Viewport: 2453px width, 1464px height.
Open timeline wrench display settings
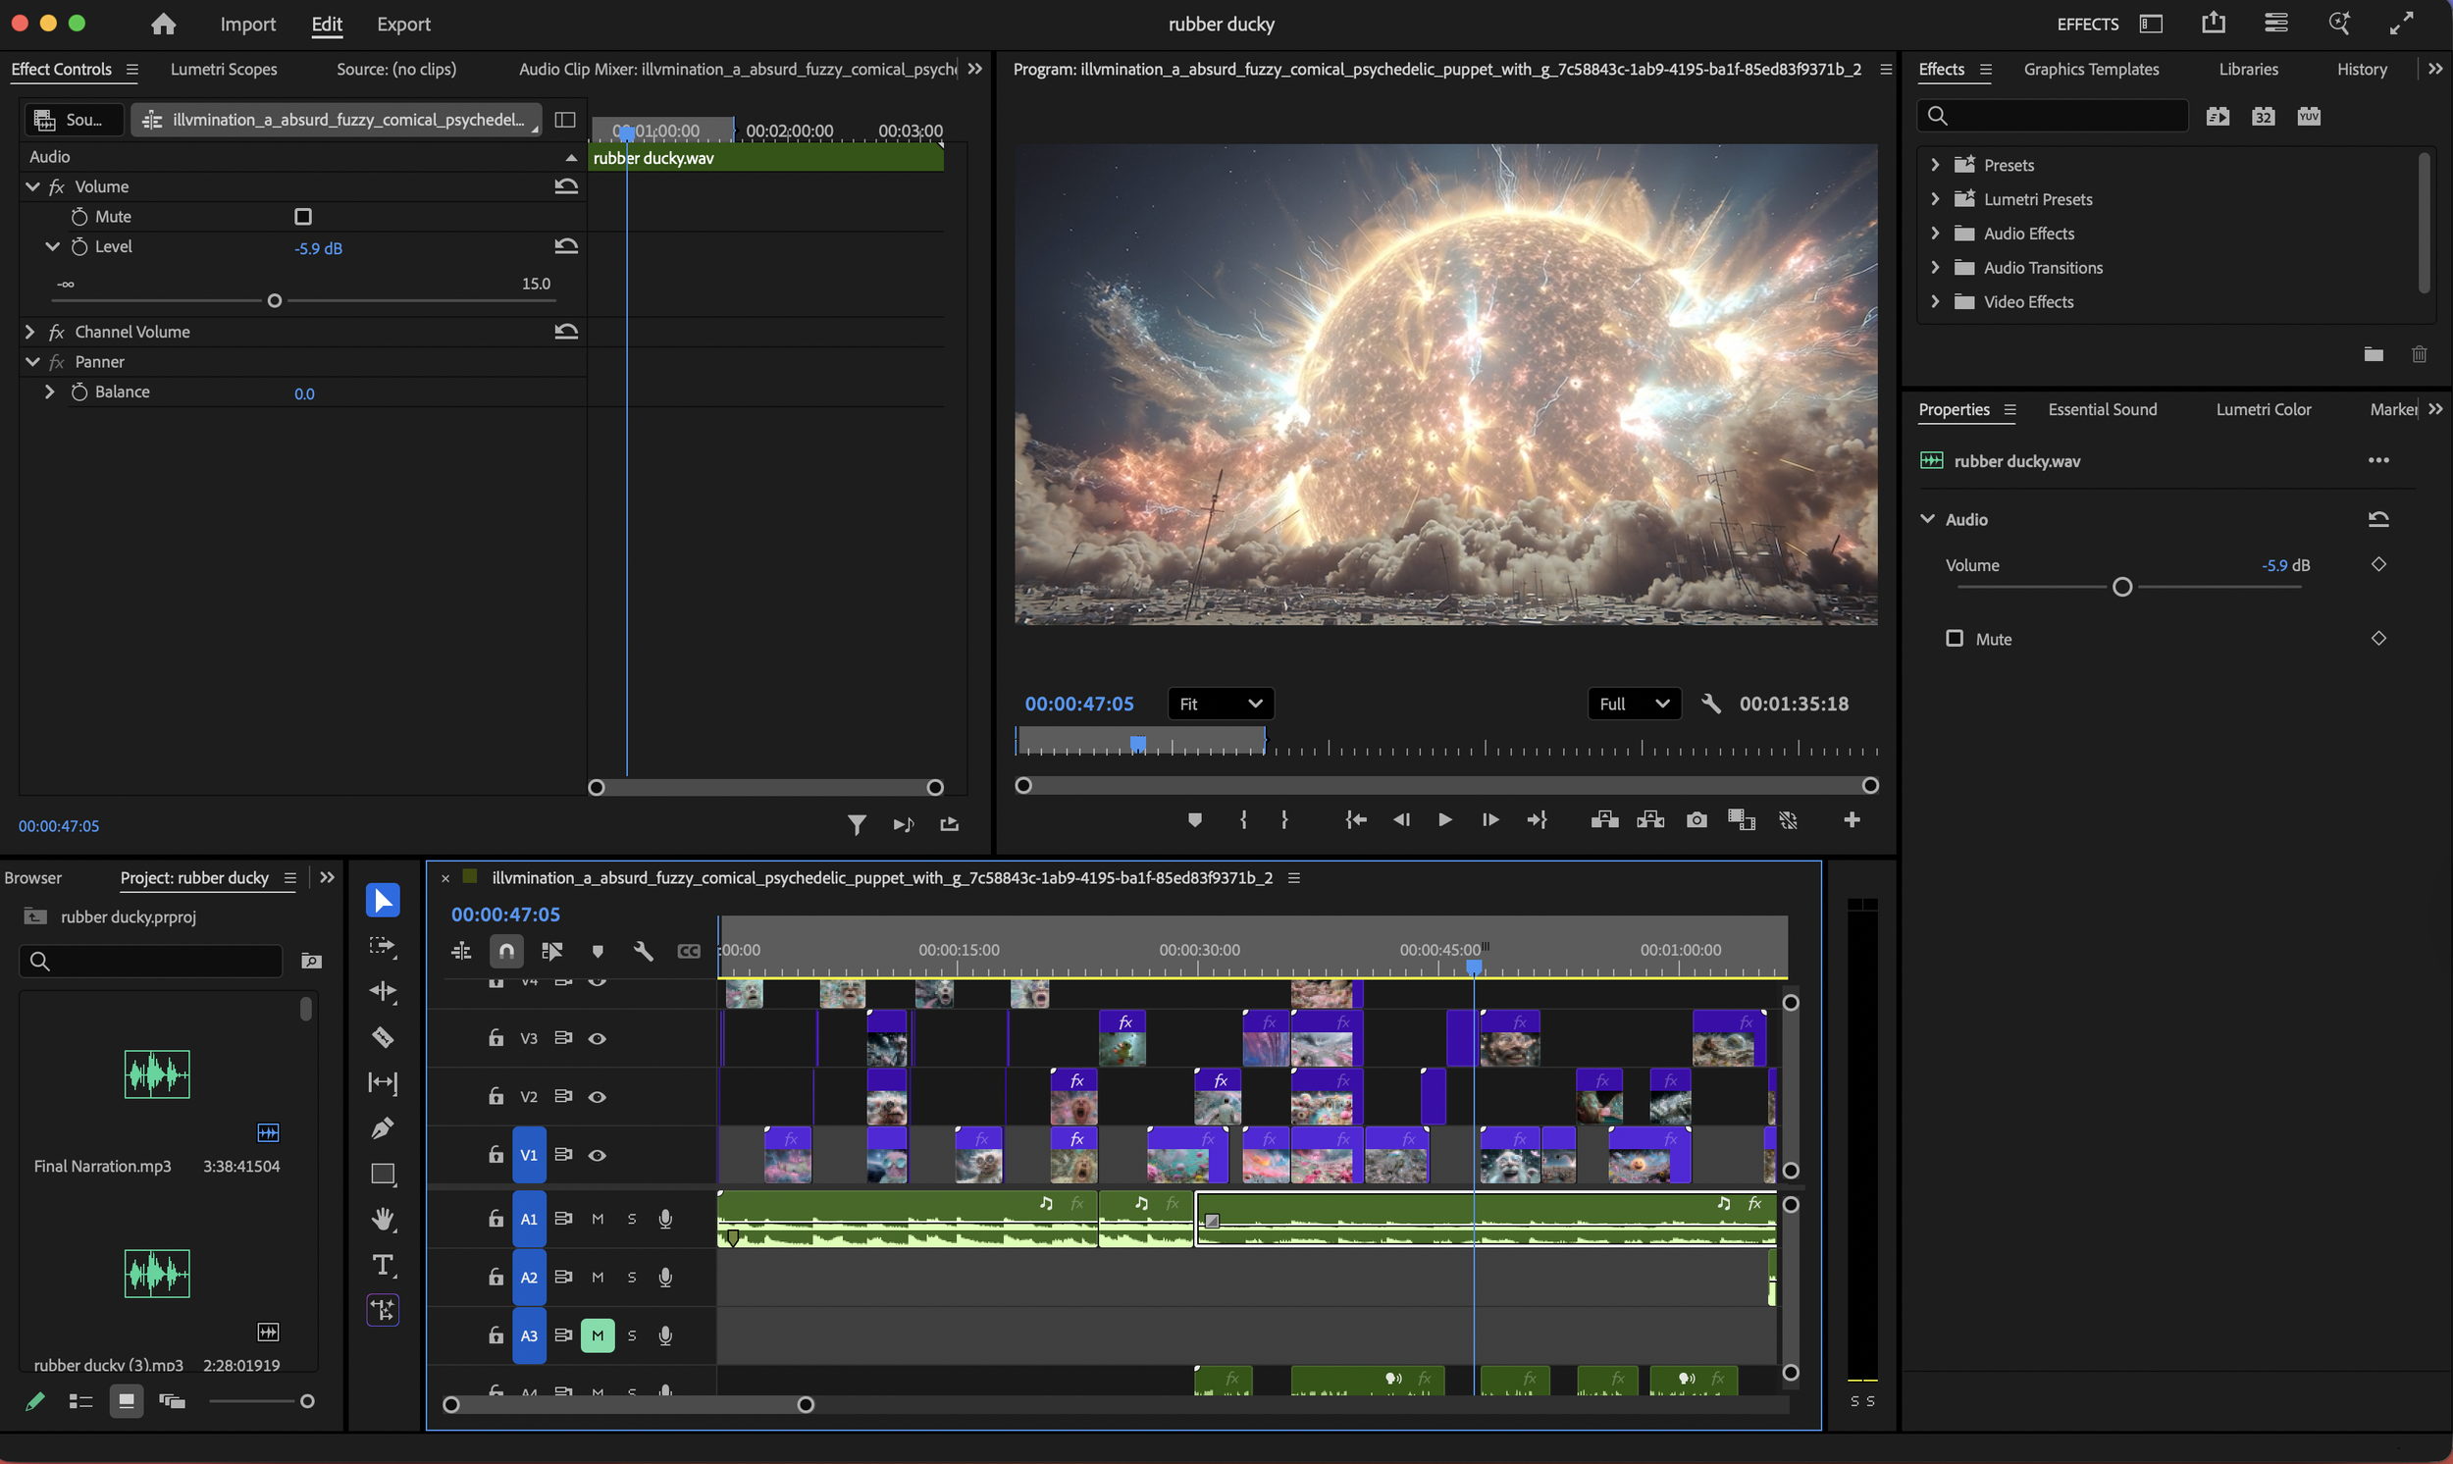click(643, 951)
